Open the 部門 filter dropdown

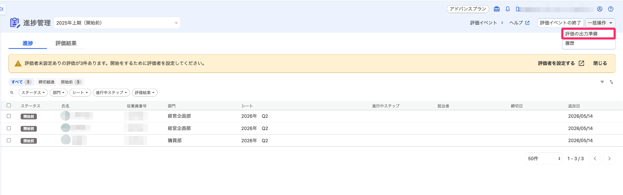(x=59, y=93)
